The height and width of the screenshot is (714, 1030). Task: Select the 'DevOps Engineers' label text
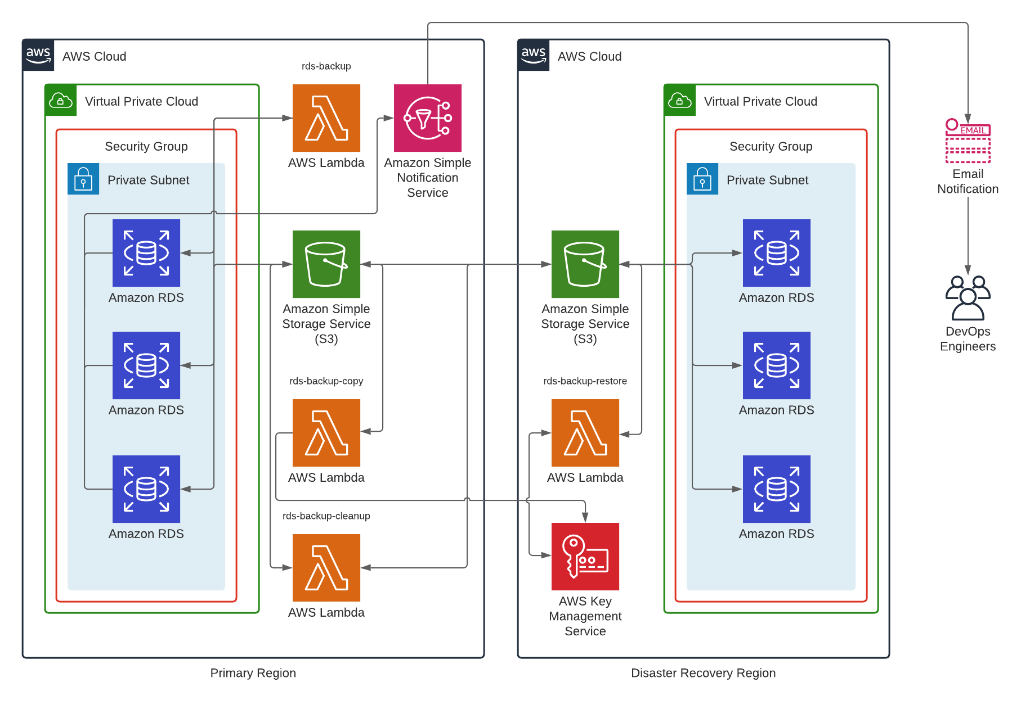(x=968, y=339)
